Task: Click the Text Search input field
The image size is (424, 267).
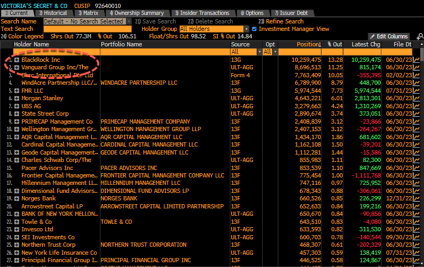Action: (x=87, y=29)
